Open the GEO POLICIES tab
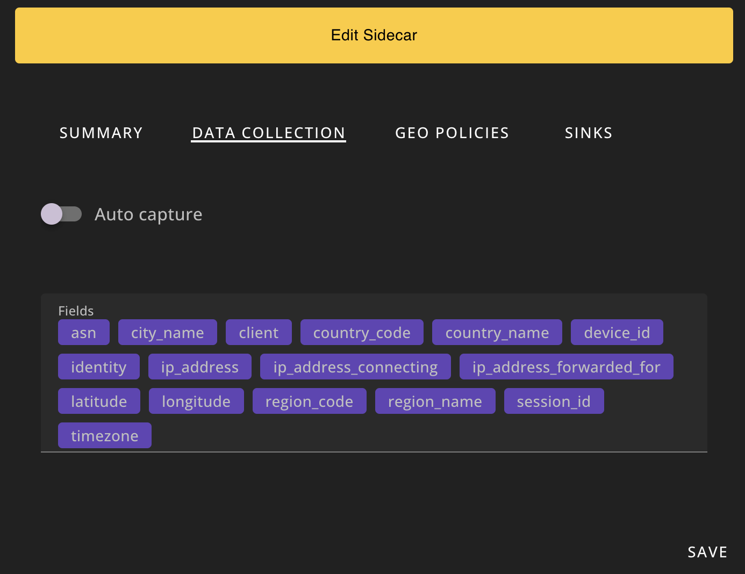745x574 pixels. pos(452,133)
